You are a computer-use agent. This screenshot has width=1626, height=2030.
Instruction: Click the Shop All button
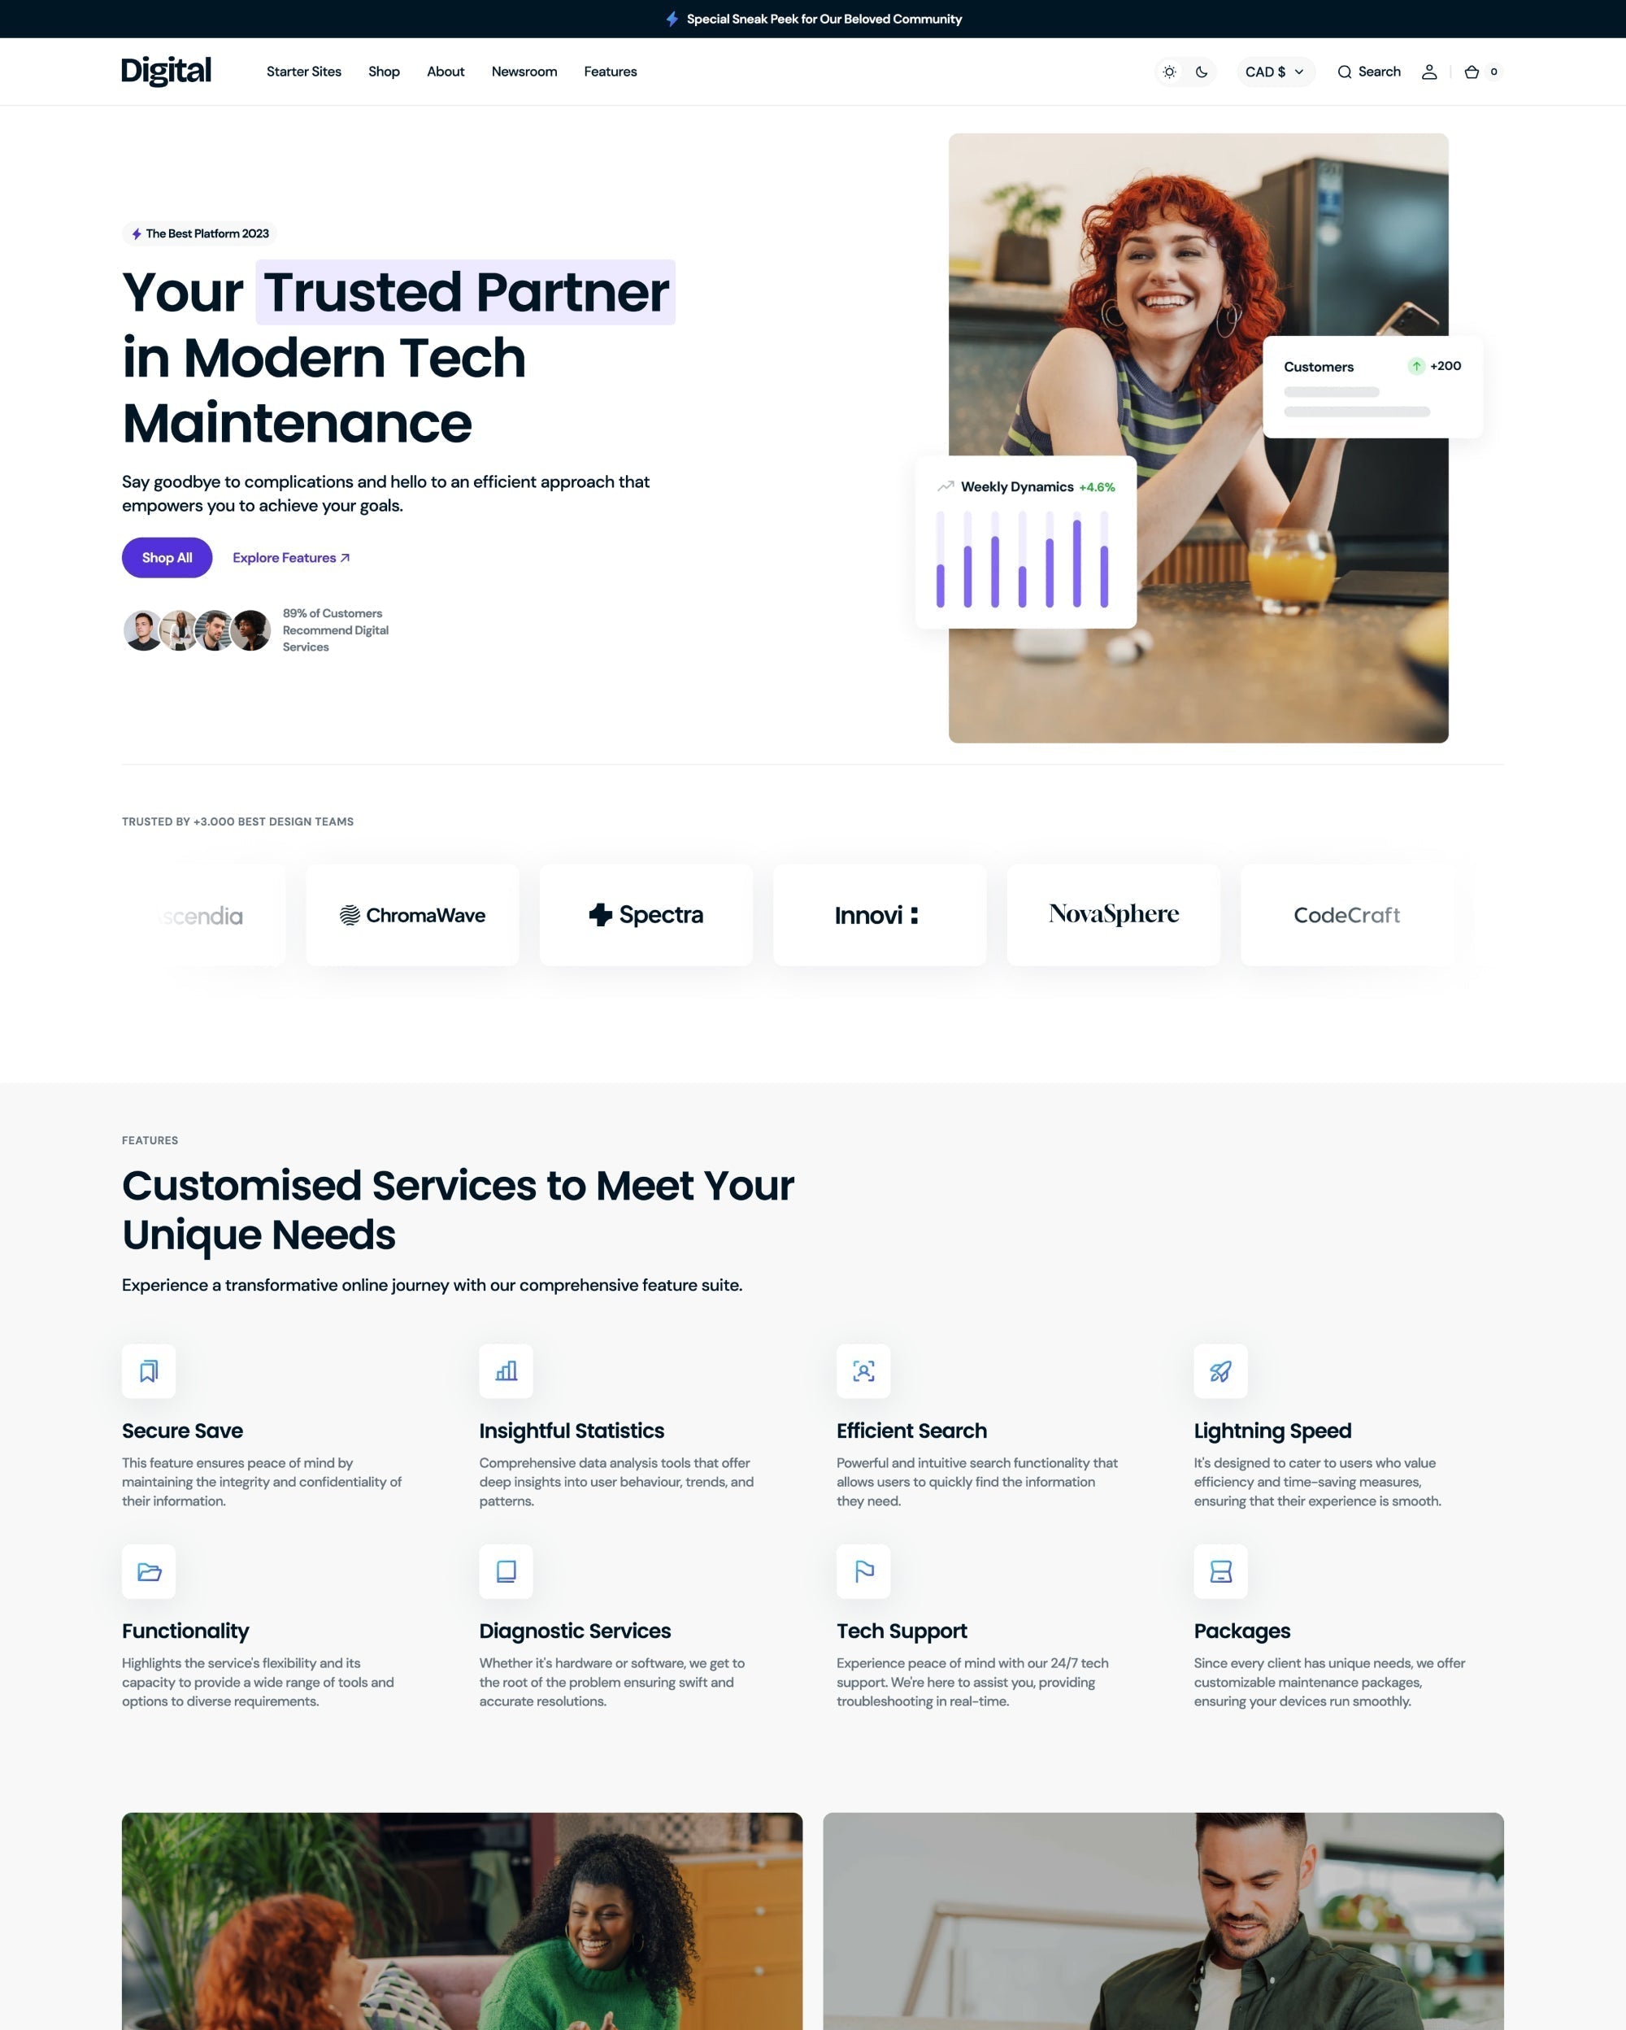[x=166, y=558]
